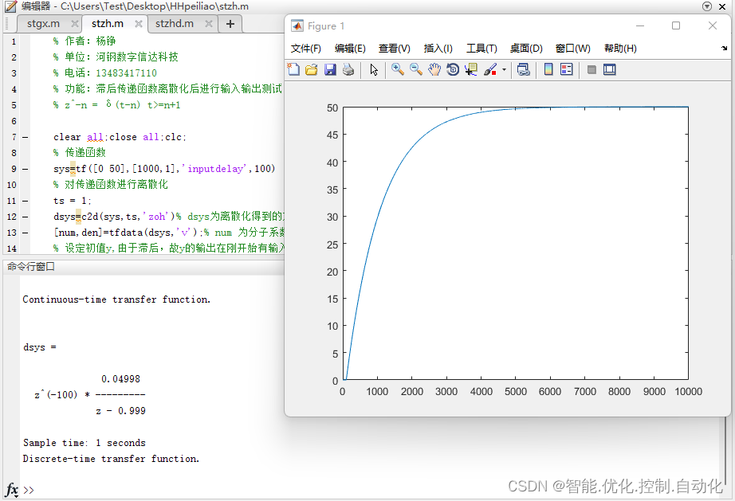
Task: Close the stgx.m tab
Action: (x=74, y=24)
